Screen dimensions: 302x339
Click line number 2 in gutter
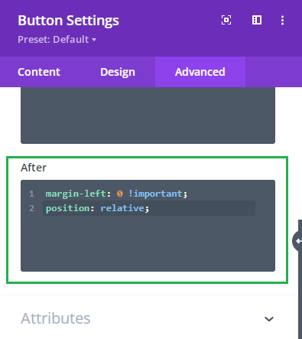click(31, 208)
